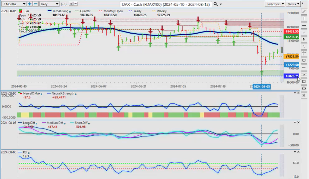309x179 pixels.
Task: Select the rectangle drawing tool
Action: click(x=304, y=82)
